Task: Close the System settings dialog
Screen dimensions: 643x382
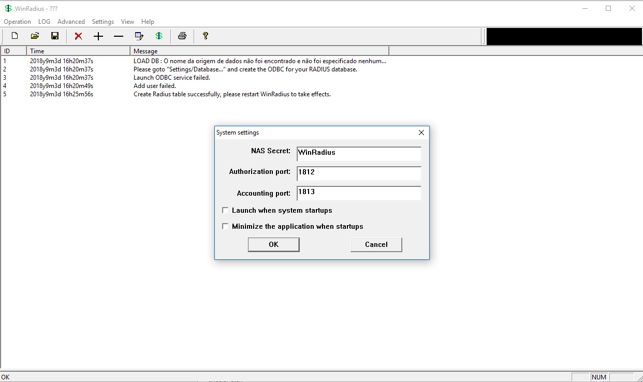Action: [421, 133]
